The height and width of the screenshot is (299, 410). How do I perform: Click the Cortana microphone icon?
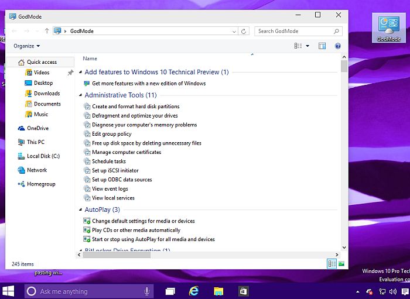tap(146, 291)
